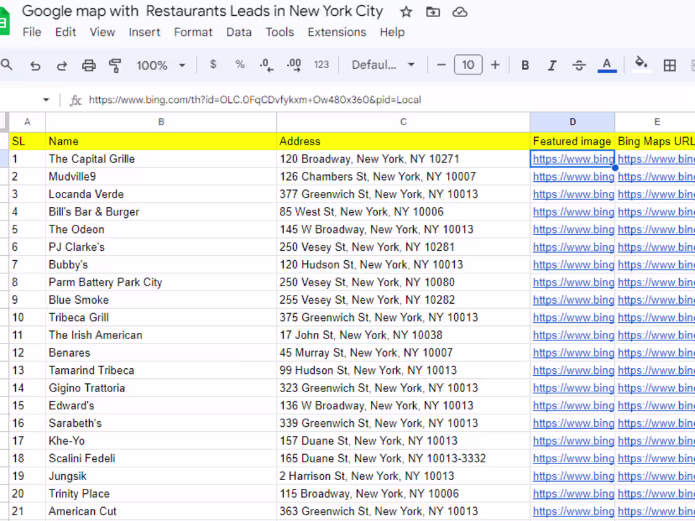The height and width of the screenshot is (521, 695).
Task: Open the zoom 100% dropdown
Action: click(x=160, y=66)
